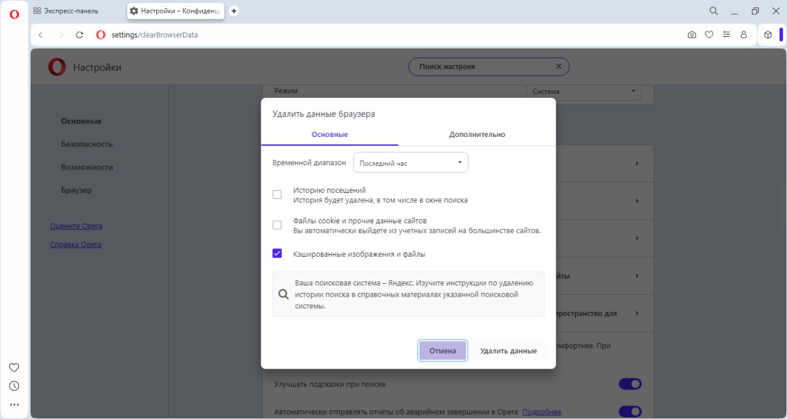Go back with the back arrow
Screen dimensions: 787x419
click(x=41, y=35)
